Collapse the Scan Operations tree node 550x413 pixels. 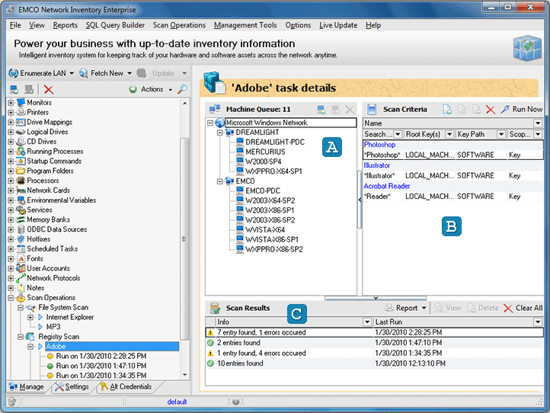tap(11, 297)
